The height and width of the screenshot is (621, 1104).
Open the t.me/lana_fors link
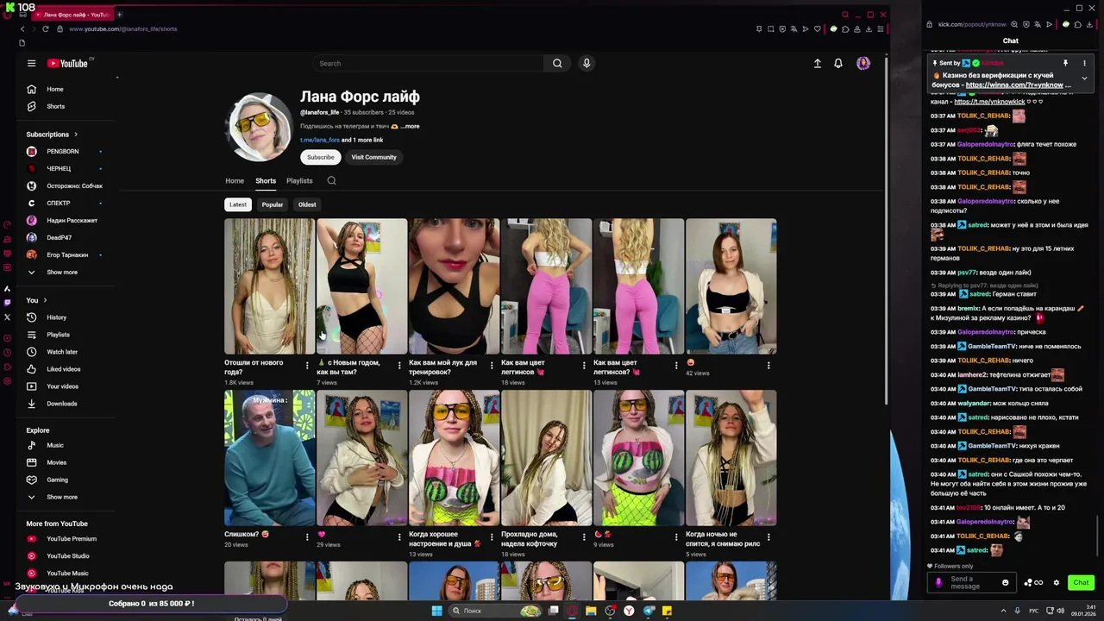point(320,140)
